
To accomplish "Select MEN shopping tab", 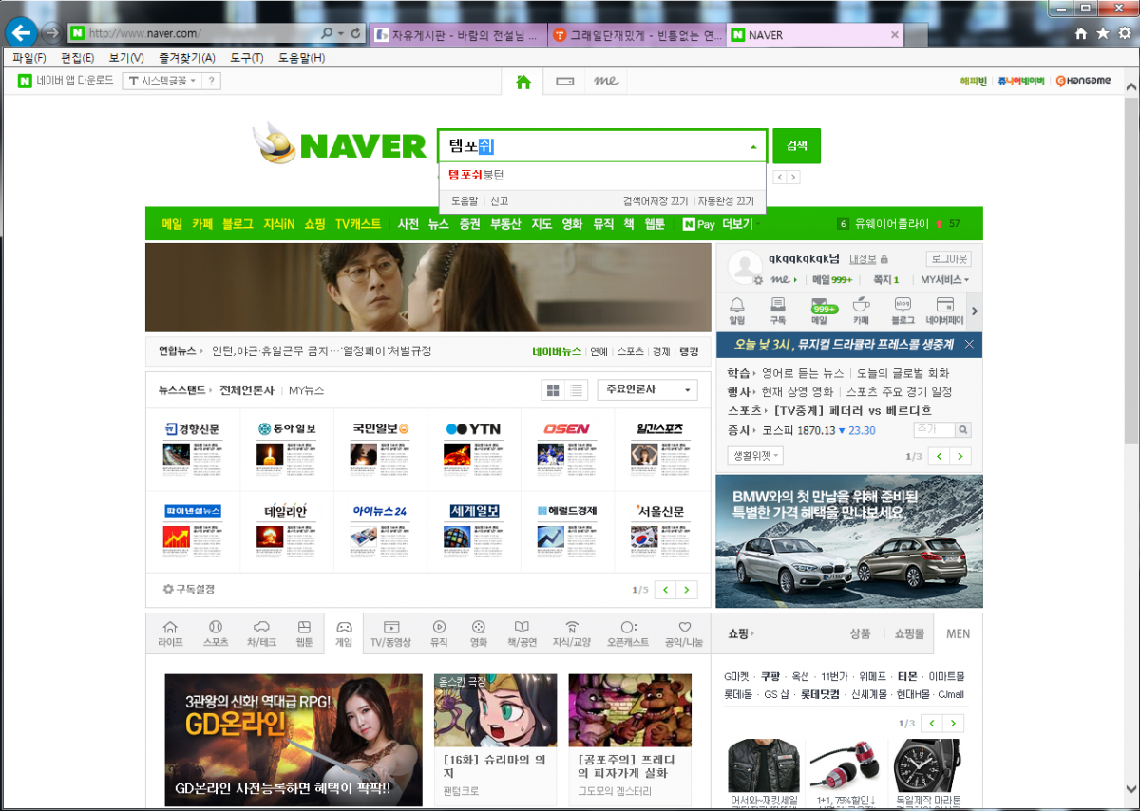I will 958,633.
